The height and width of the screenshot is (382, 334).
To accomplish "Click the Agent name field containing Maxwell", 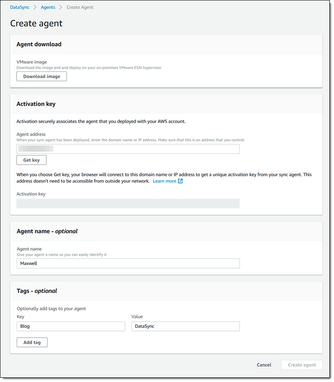I will coord(128,263).
